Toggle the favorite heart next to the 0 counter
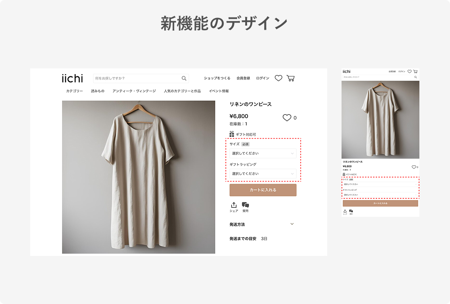This screenshot has height=304, width=450. coord(287,117)
